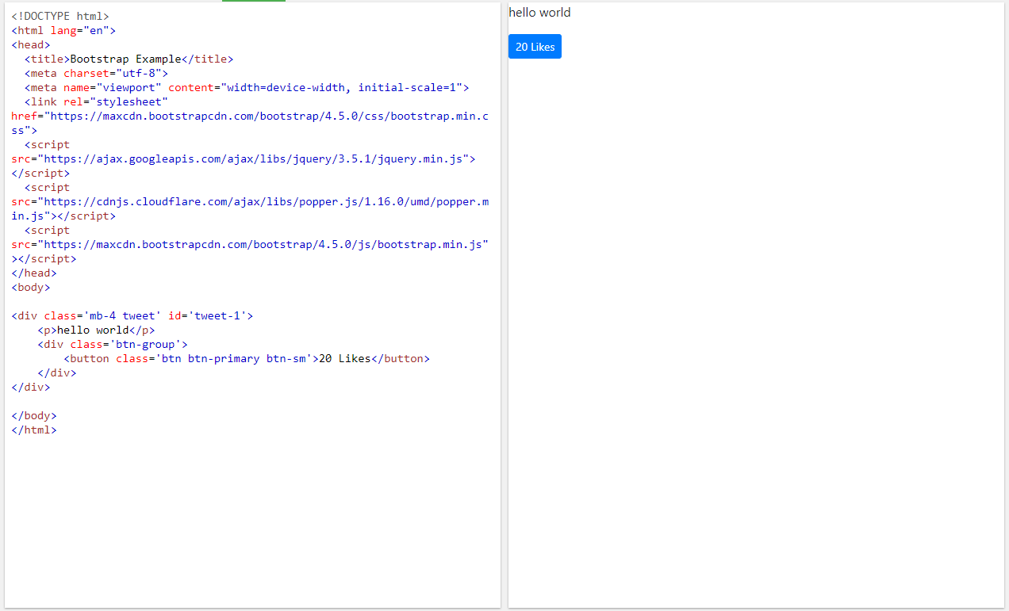
Task: Click the 20 Likes button
Action: [535, 47]
